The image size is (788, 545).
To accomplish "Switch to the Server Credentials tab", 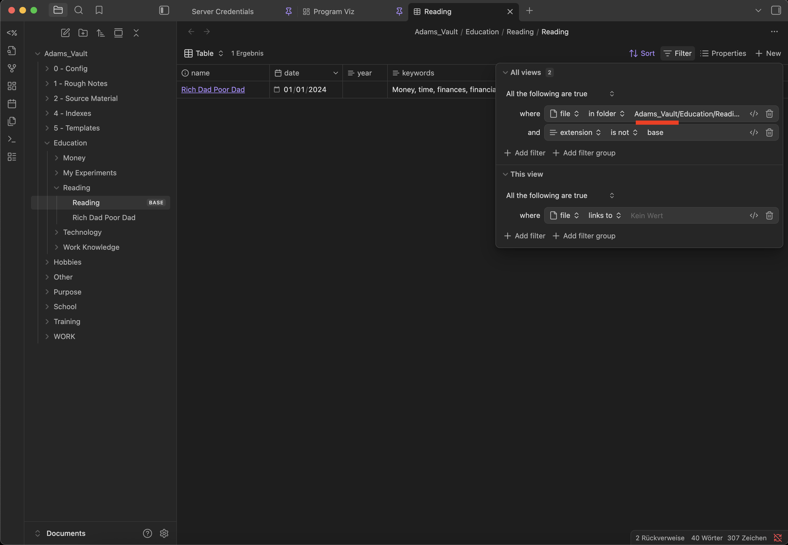I will click(x=223, y=12).
